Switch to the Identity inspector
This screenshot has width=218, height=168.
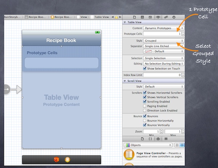tap(150, 17)
